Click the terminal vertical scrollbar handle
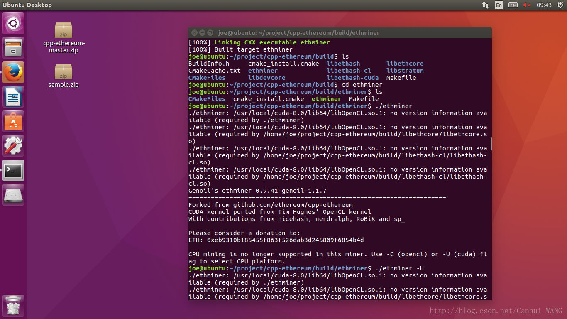567x319 pixels. (x=491, y=144)
